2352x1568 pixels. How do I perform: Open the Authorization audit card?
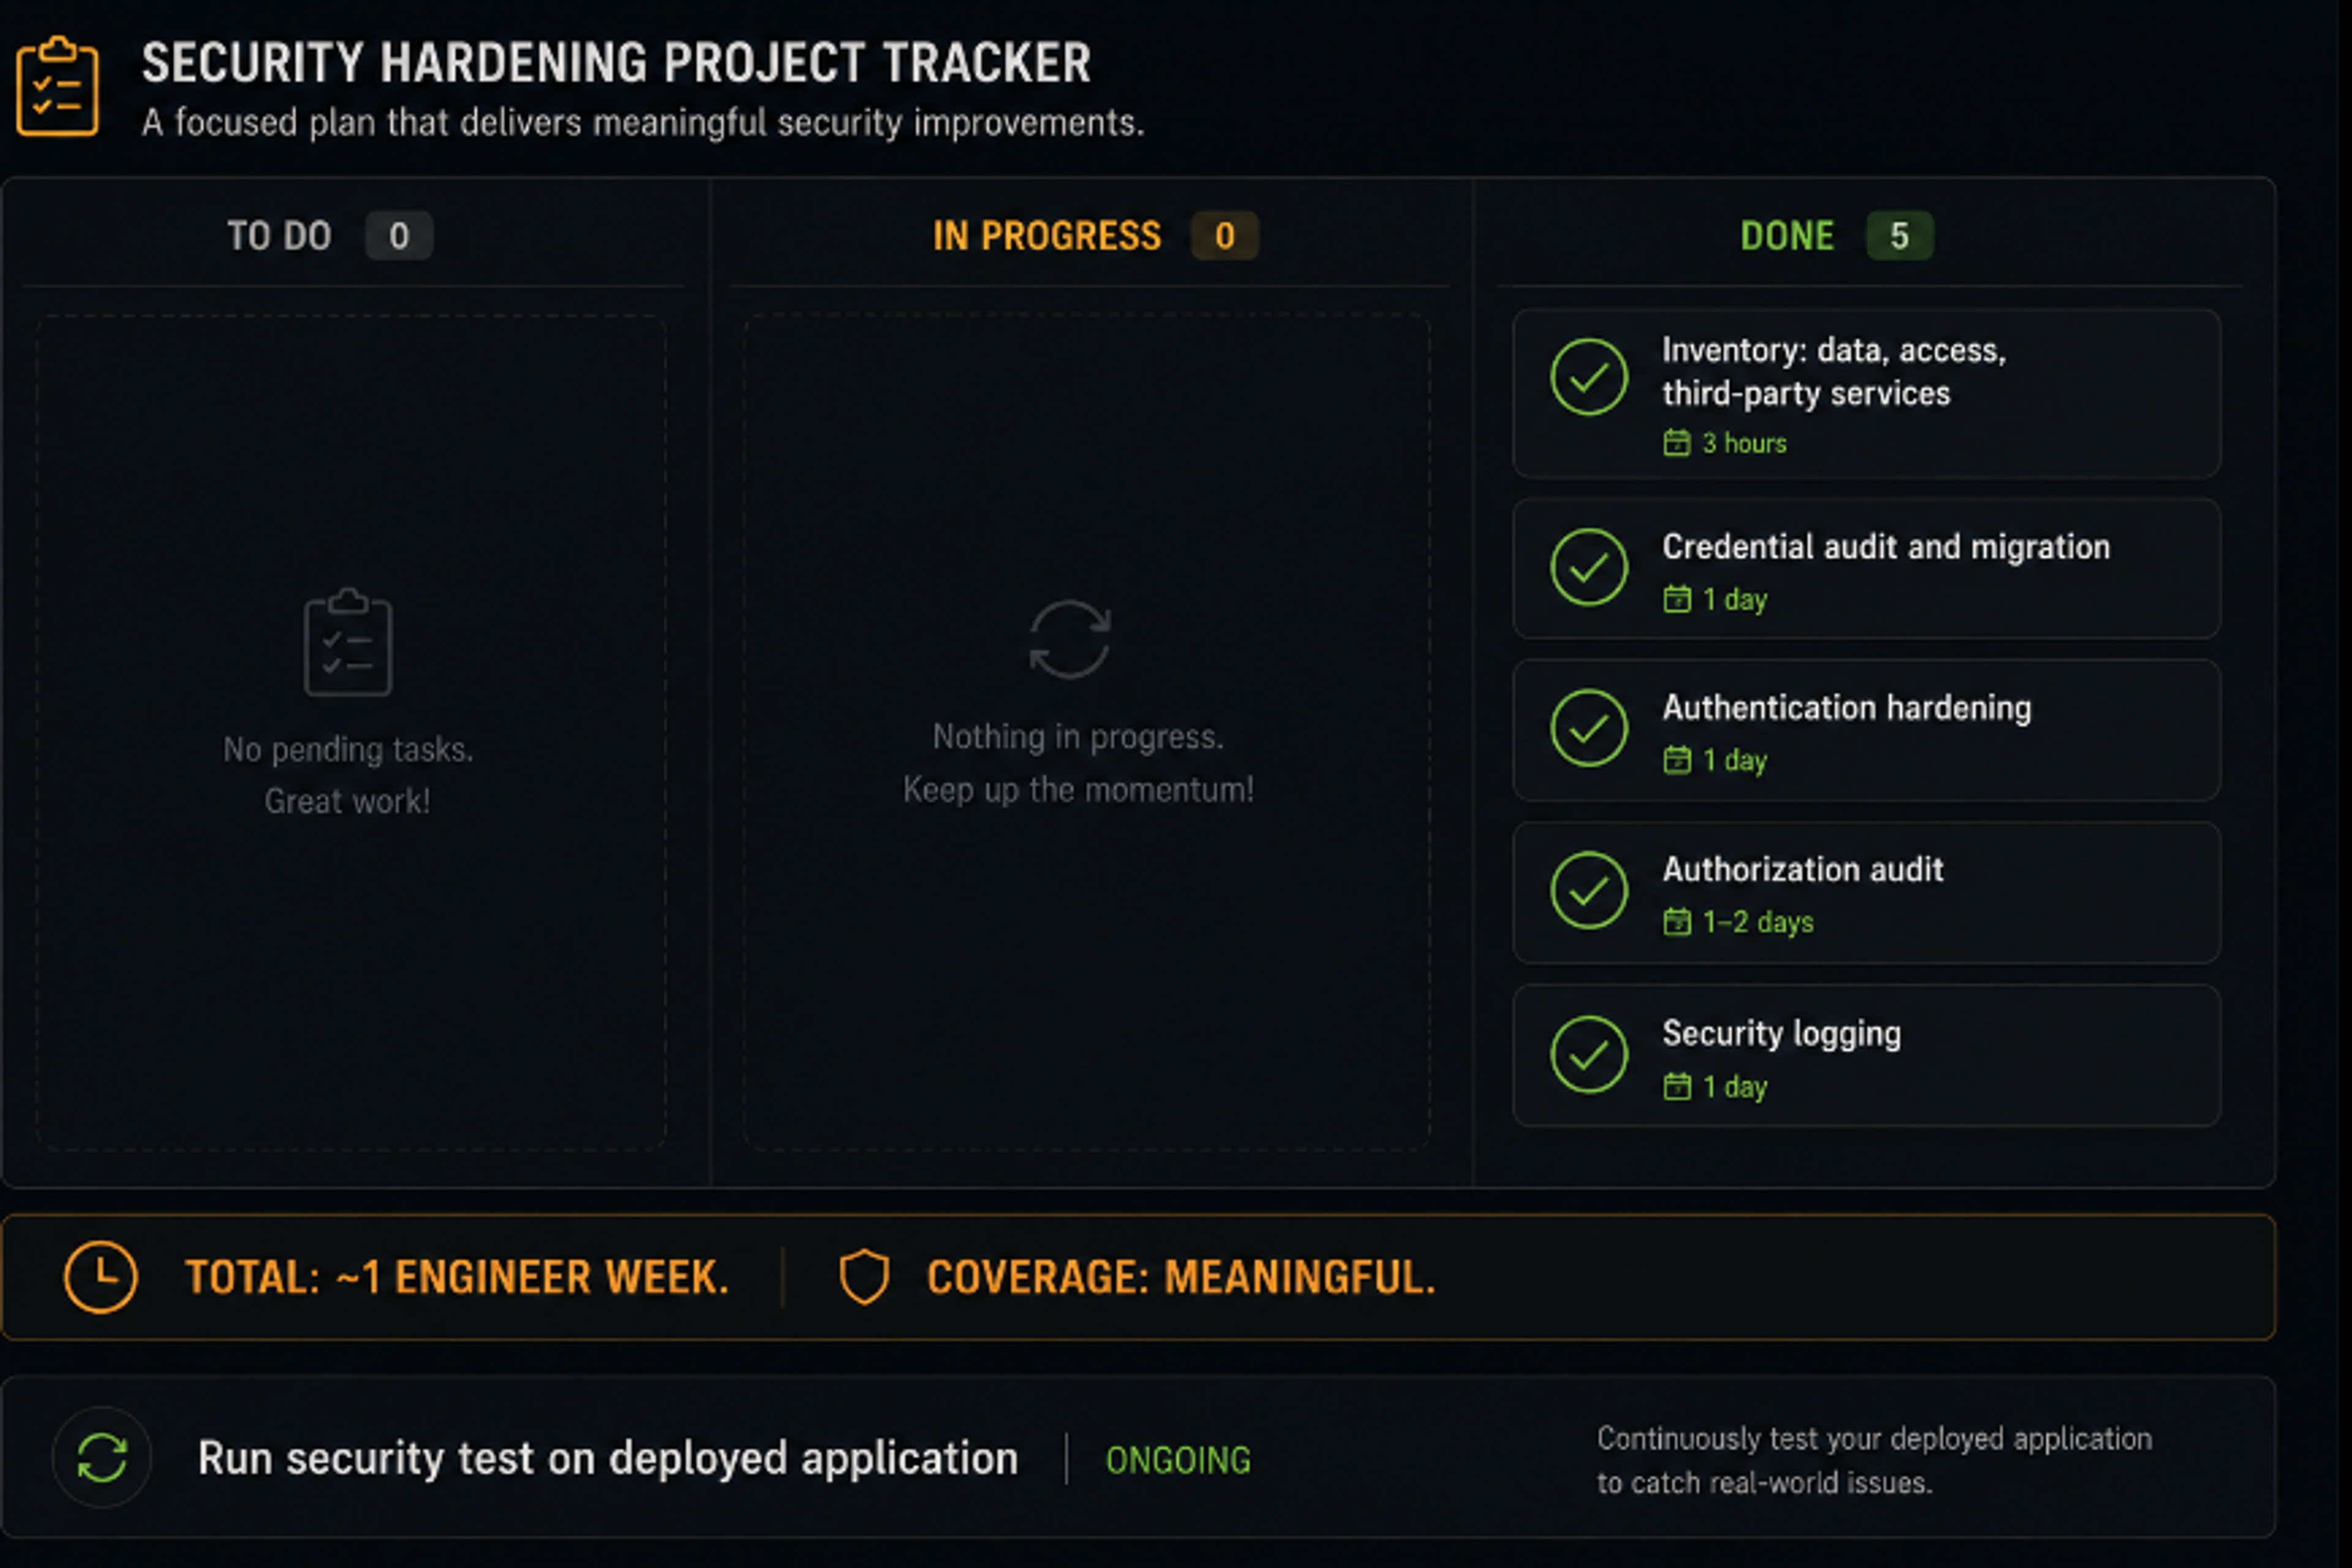(1867, 893)
